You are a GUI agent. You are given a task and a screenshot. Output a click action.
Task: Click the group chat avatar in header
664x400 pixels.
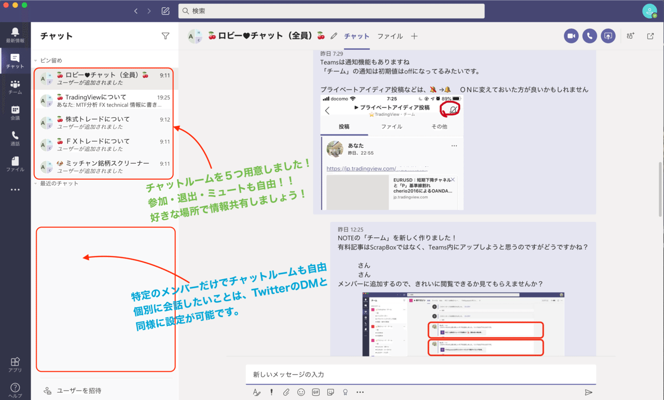(x=195, y=36)
